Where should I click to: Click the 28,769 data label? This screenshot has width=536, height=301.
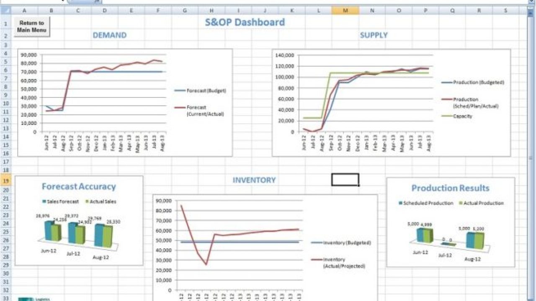click(x=95, y=218)
